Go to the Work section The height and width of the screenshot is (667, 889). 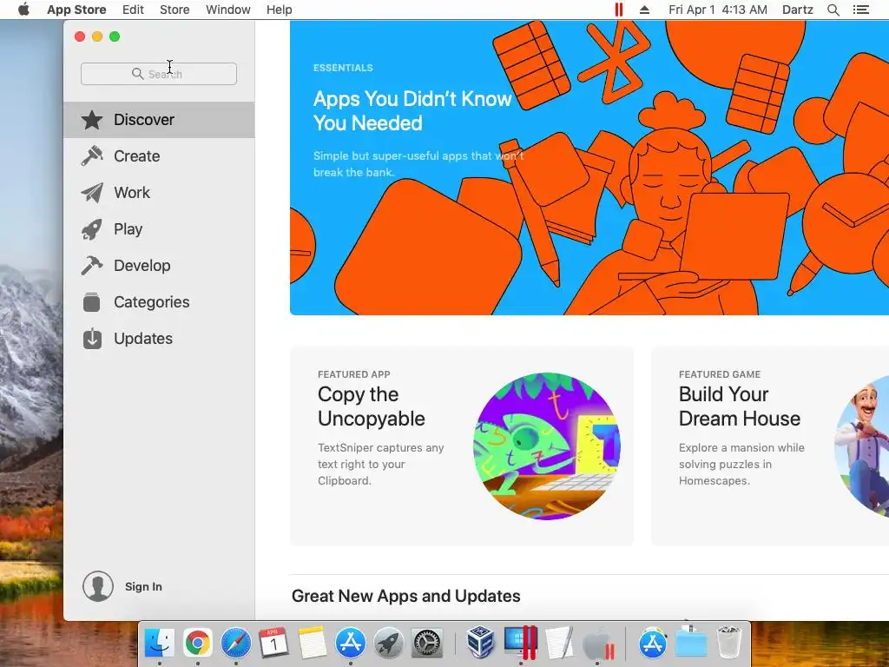159,193
